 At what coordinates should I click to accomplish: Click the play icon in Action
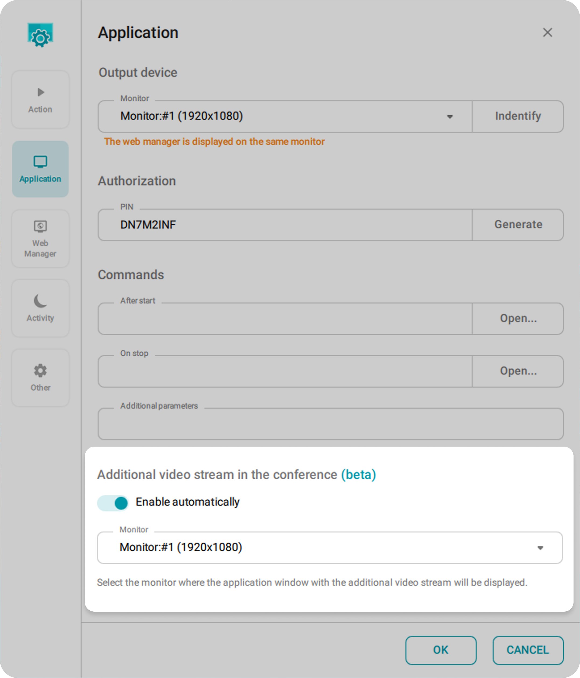[x=40, y=92]
